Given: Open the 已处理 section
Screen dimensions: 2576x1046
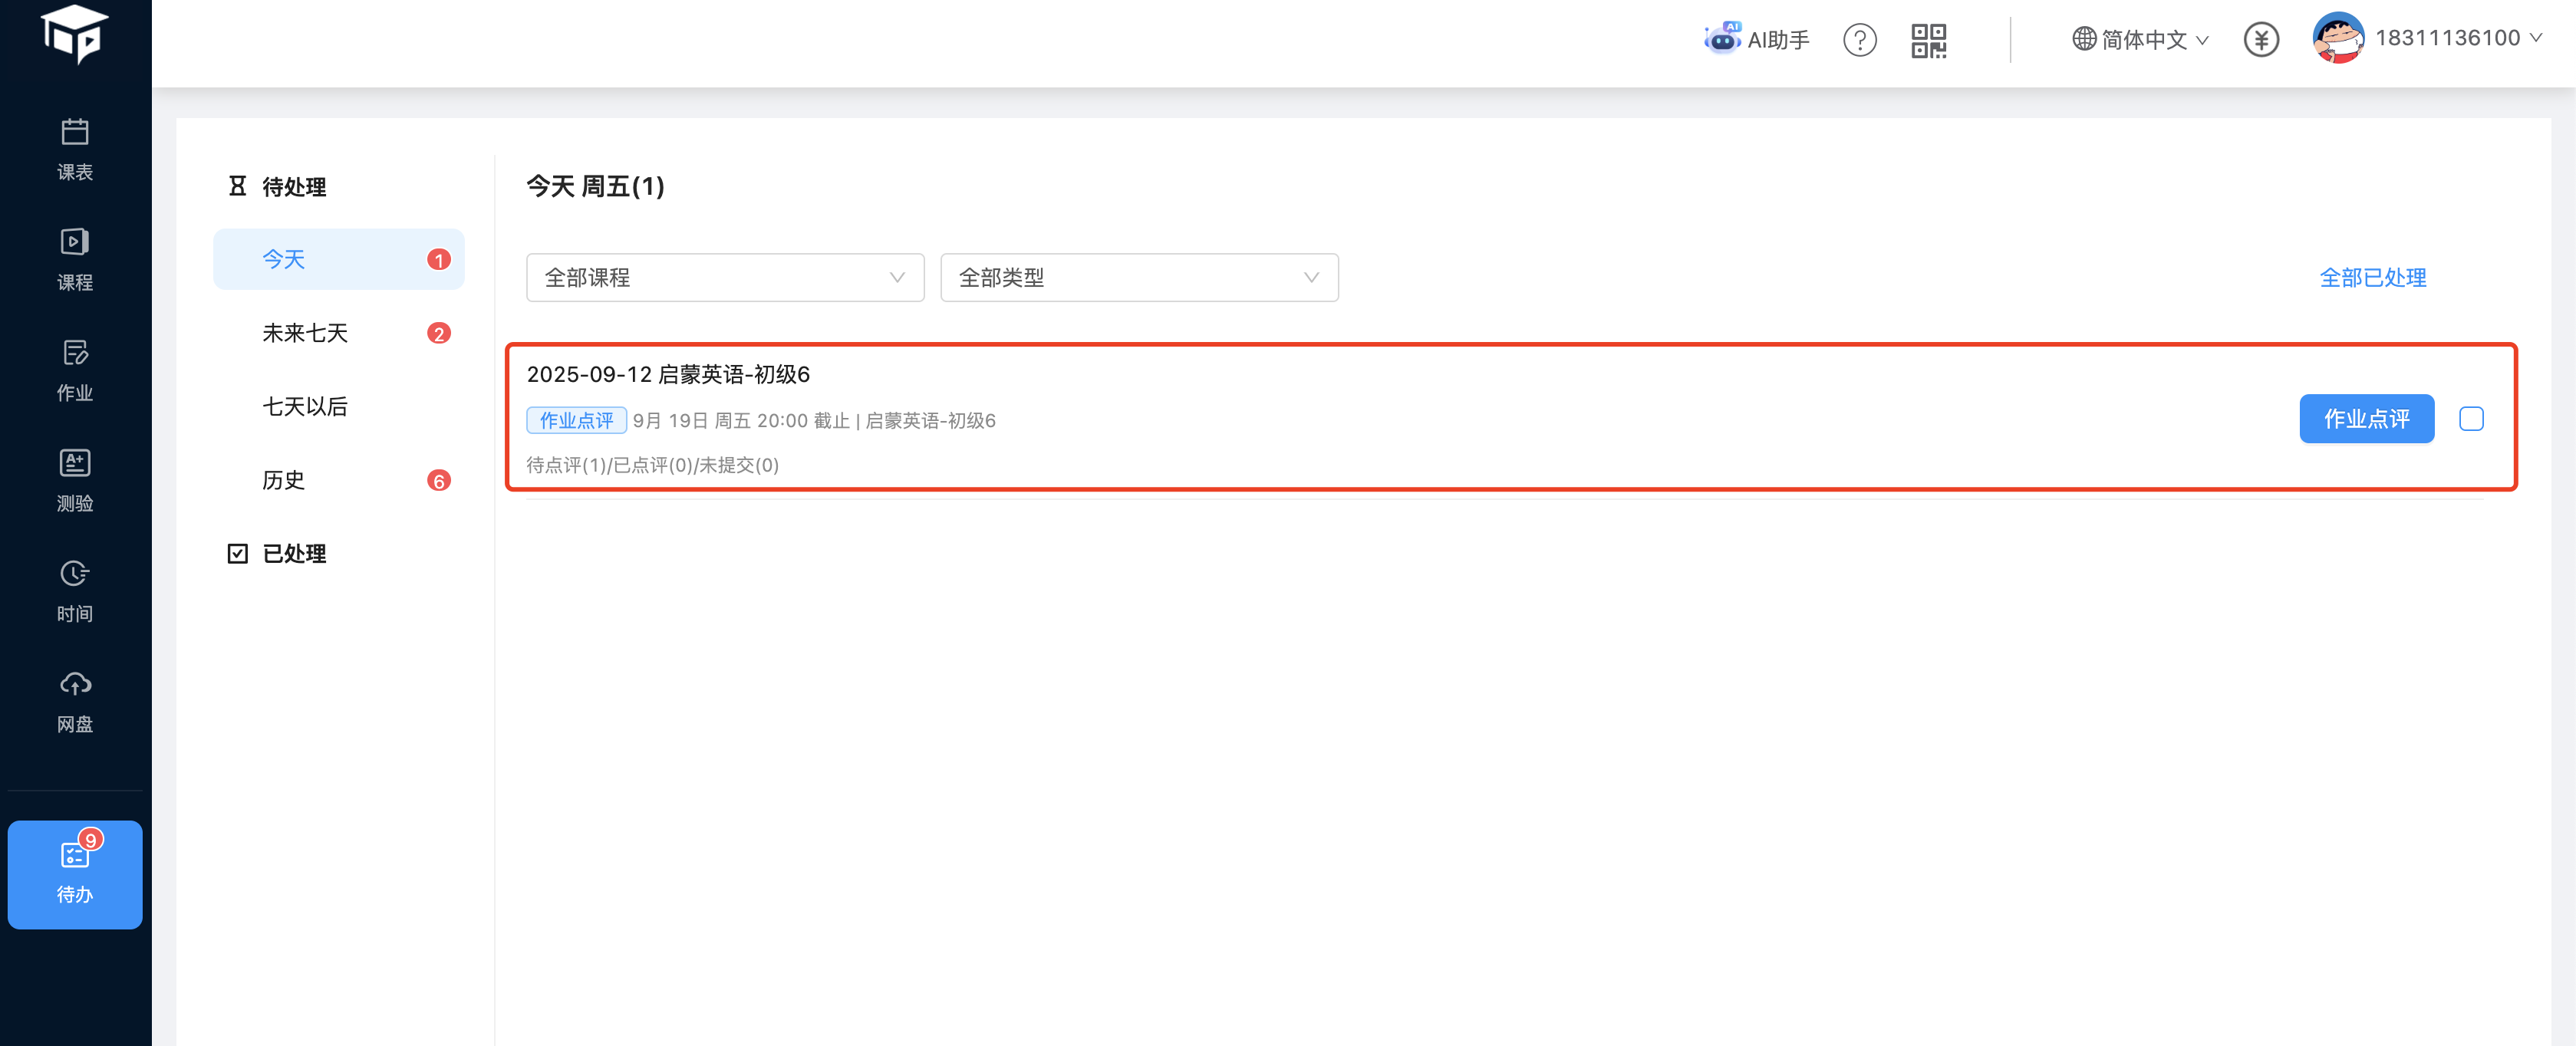Looking at the screenshot, I should 293,553.
